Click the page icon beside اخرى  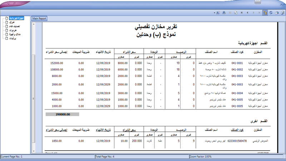click(x=7, y=22)
